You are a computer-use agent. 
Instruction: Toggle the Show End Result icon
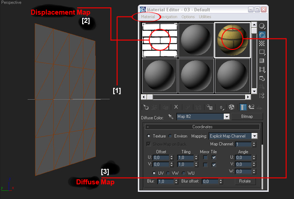[x=242, y=107]
